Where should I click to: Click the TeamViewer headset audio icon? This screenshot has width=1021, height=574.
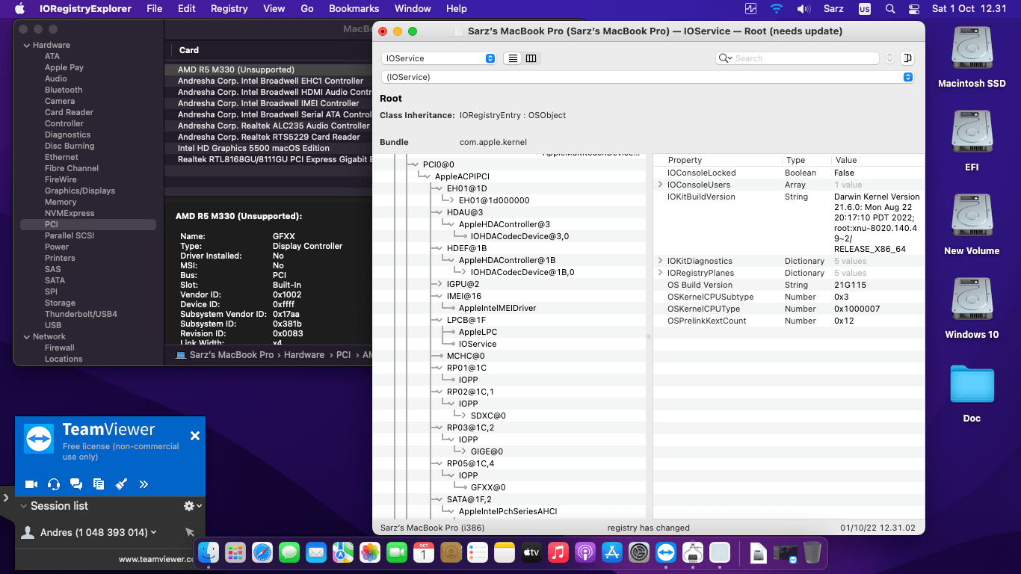[54, 484]
